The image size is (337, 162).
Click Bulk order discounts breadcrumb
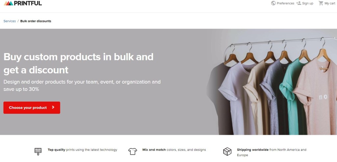coord(36,21)
